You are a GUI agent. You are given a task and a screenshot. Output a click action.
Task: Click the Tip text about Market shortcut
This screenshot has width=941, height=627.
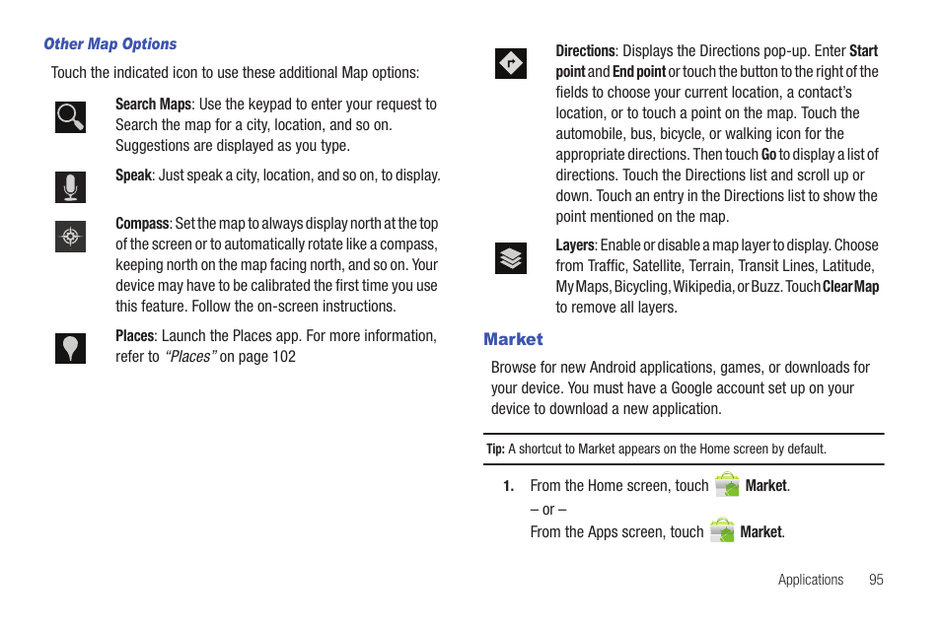tap(666, 450)
